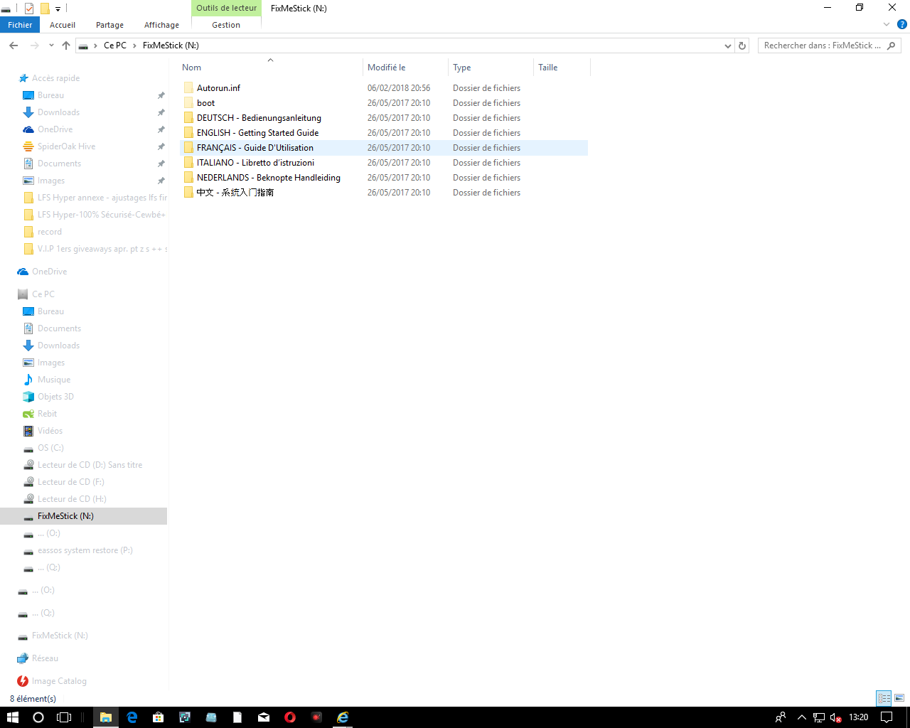Image resolution: width=910 pixels, height=728 pixels.
Task: Select the Outils de lecteur contextual tab
Action: point(227,8)
